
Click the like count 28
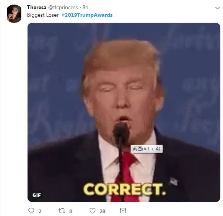coord(103,211)
